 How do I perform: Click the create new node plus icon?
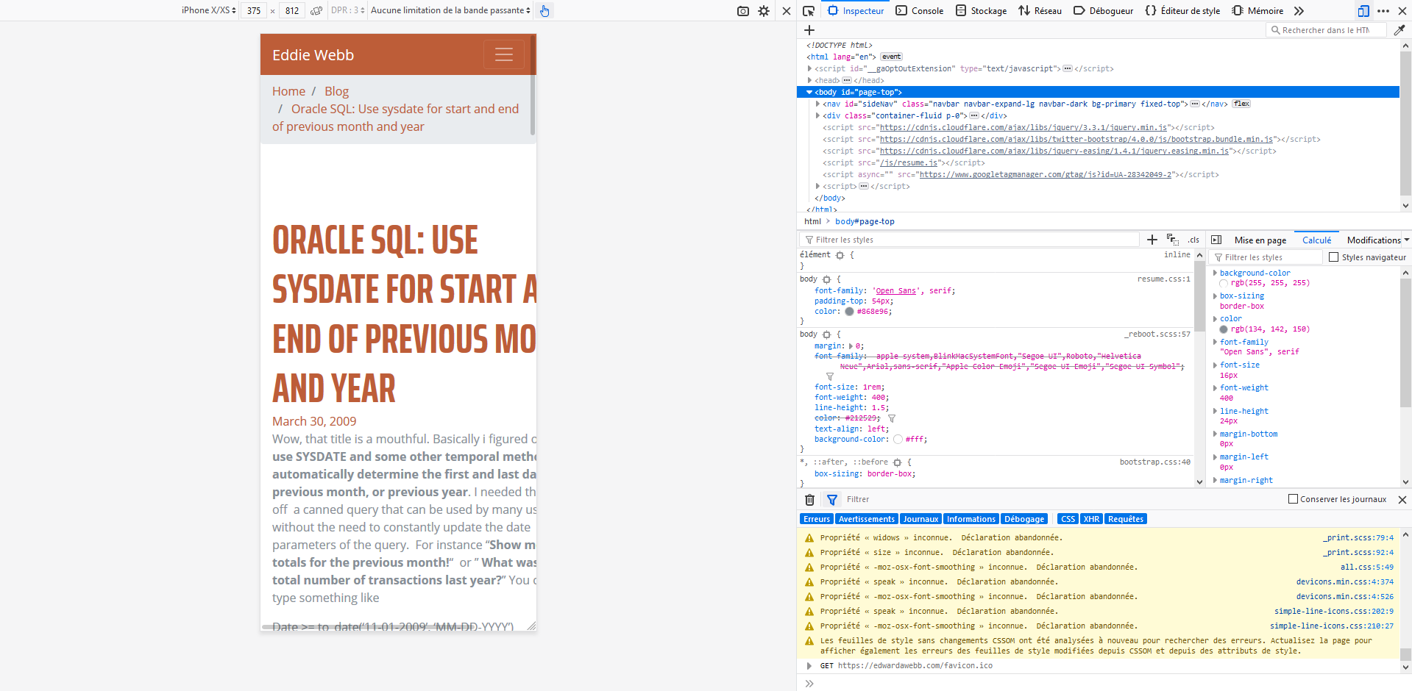coord(809,30)
